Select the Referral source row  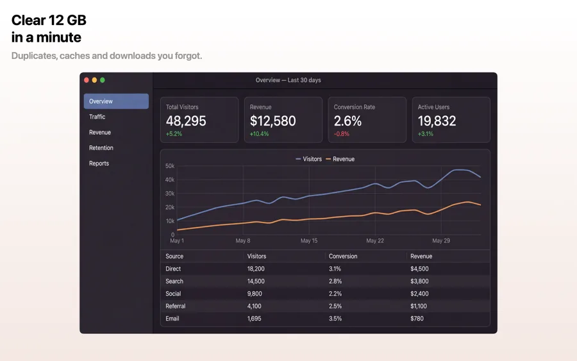325,306
